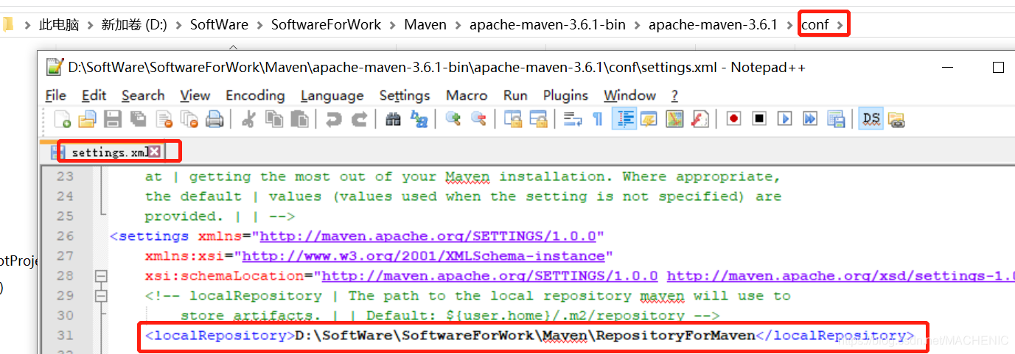Toggle synchronized vertical scrolling
Image resolution: width=1015 pixels, height=354 pixels.
(x=513, y=119)
